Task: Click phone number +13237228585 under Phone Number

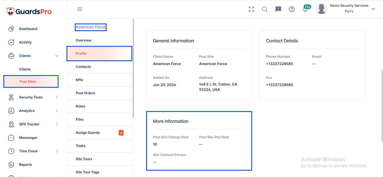Action: click(279, 64)
